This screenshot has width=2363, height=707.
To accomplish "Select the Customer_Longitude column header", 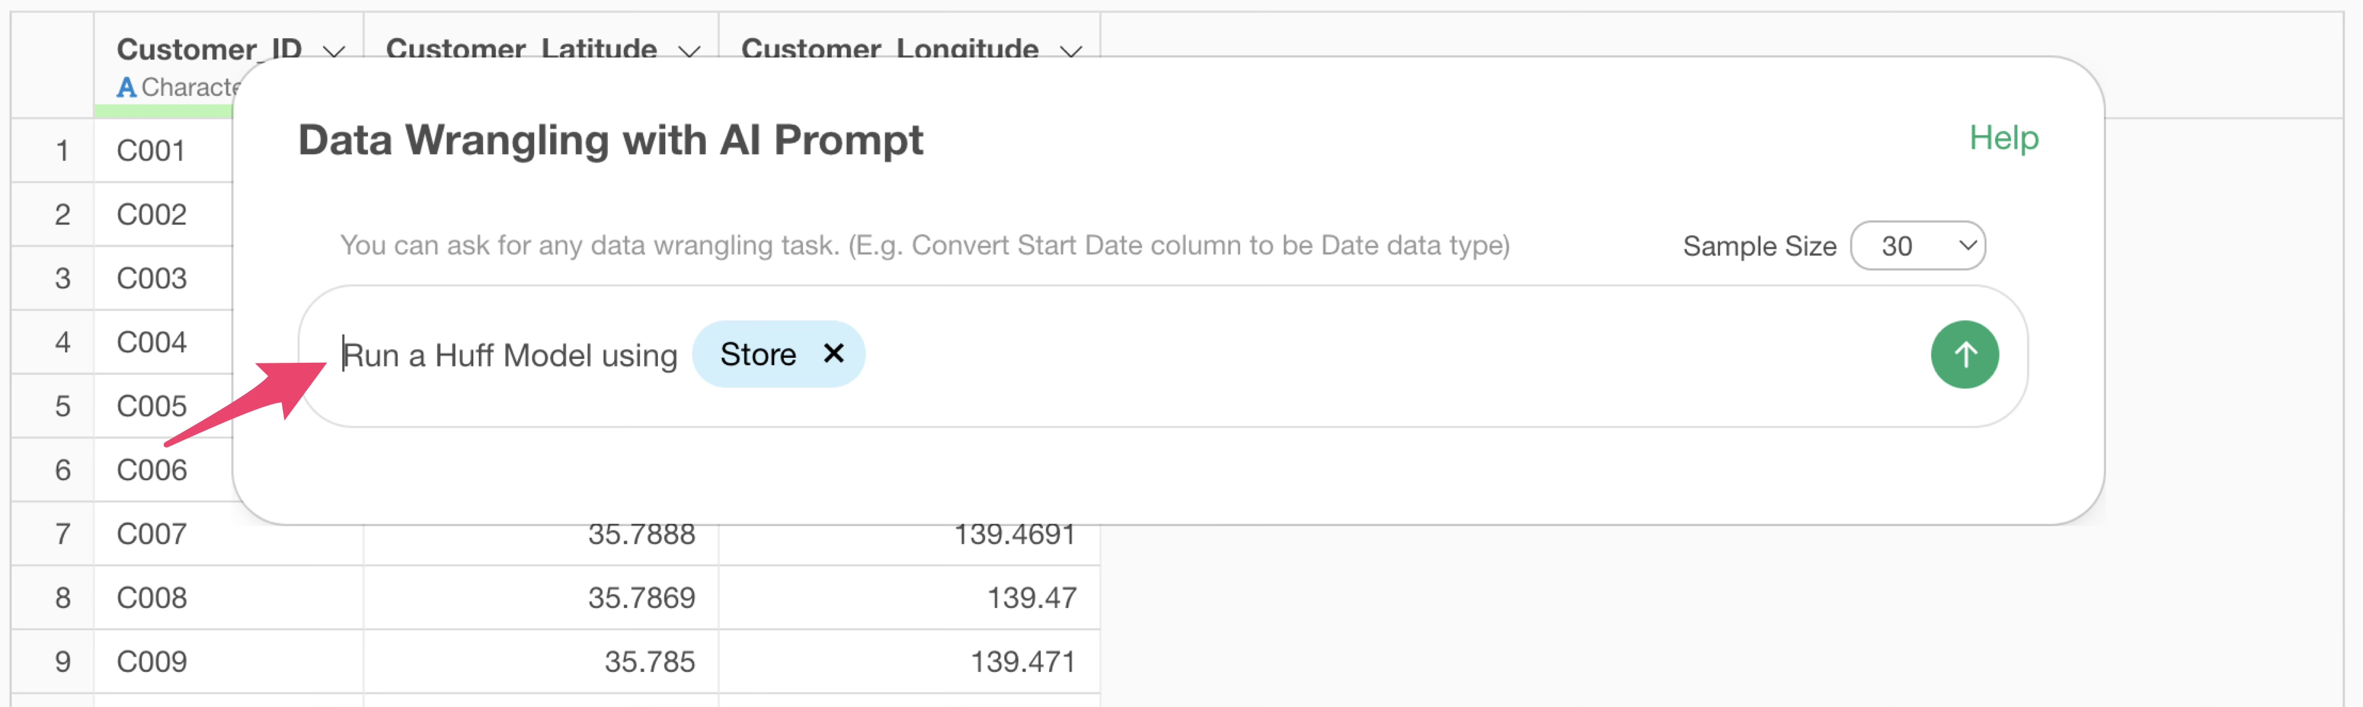I will pyautogui.click(x=889, y=48).
